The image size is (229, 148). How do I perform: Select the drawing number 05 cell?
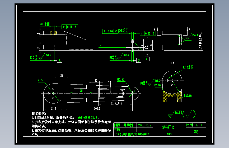point(196,132)
